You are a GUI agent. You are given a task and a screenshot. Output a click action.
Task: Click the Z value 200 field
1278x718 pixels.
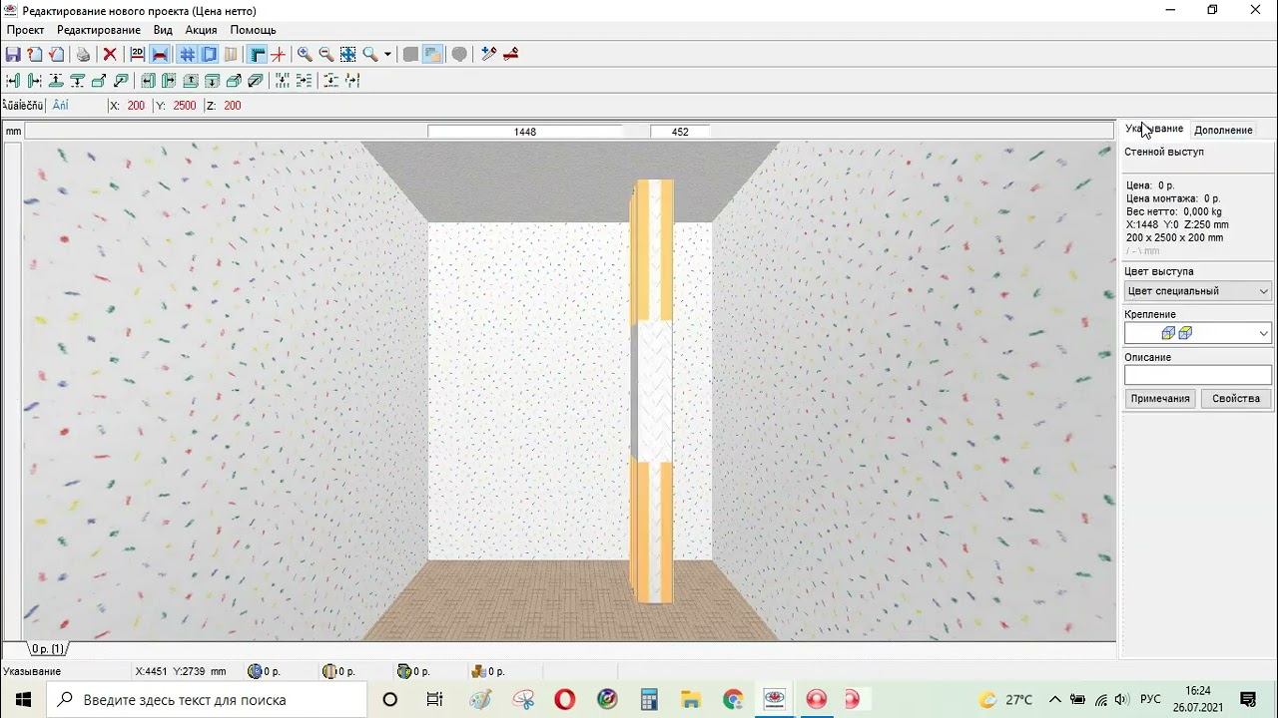(x=233, y=106)
